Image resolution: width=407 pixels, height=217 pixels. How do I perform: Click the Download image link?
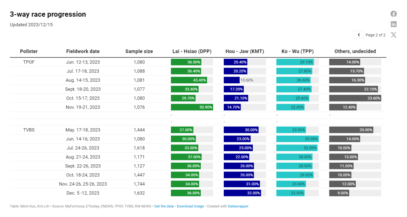pos(190,206)
